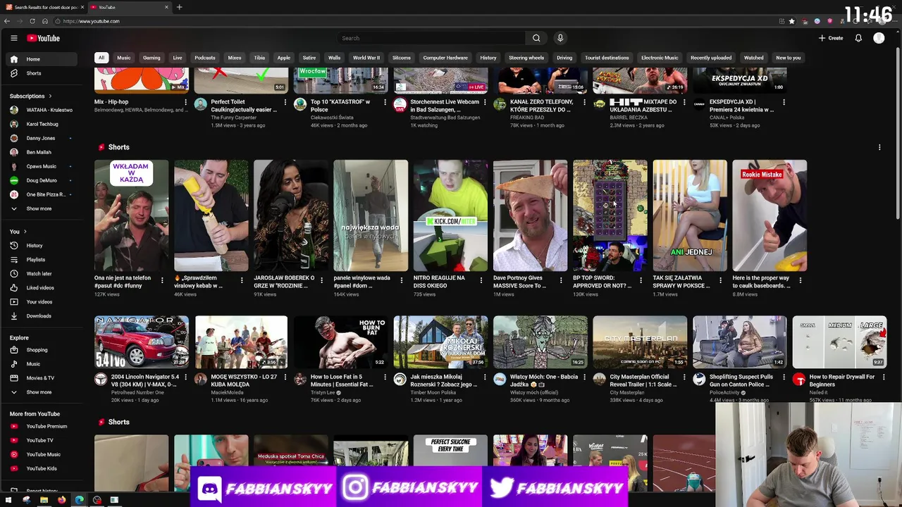902x507 pixels.
Task: Switch to Search Results closet door tab
Action: coord(44,7)
